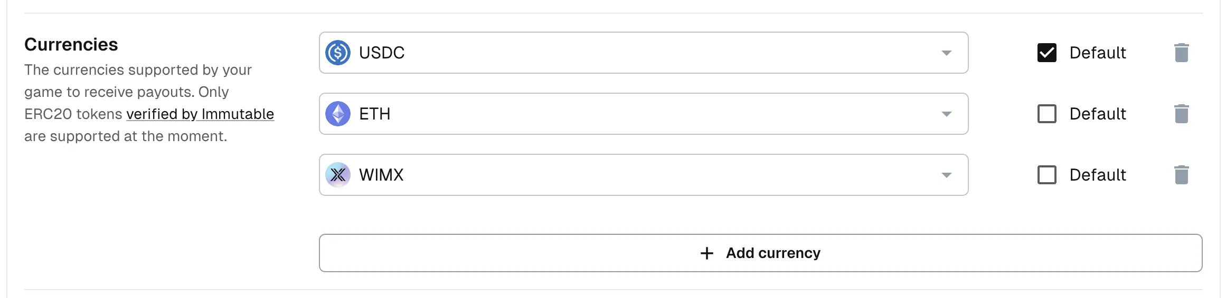Screen dimensions: 1226x298
Task: Remove the ETH currency using trash icon
Action: pos(1181,114)
